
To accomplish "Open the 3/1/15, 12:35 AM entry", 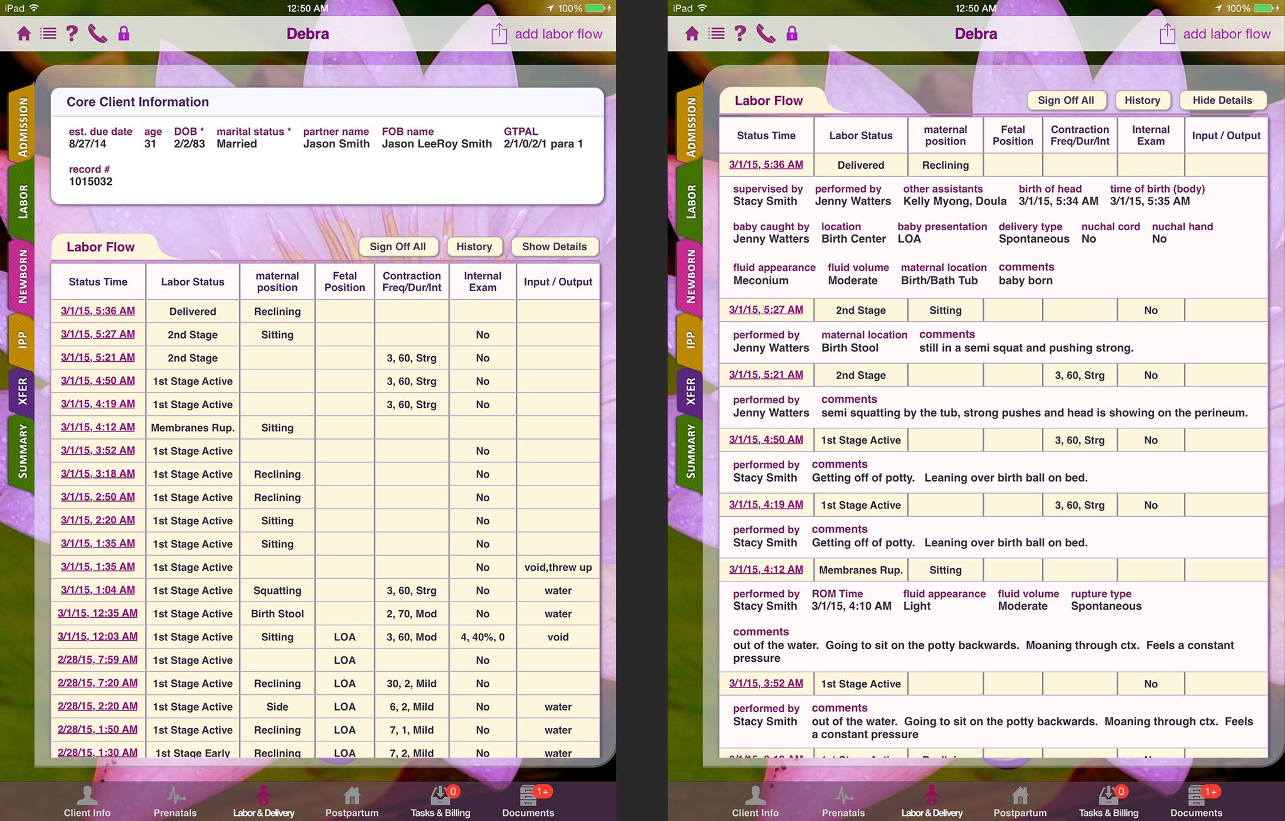I will click(x=98, y=613).
